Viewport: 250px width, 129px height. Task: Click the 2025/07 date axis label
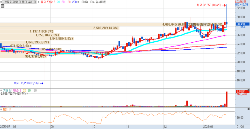click(5, 127)
